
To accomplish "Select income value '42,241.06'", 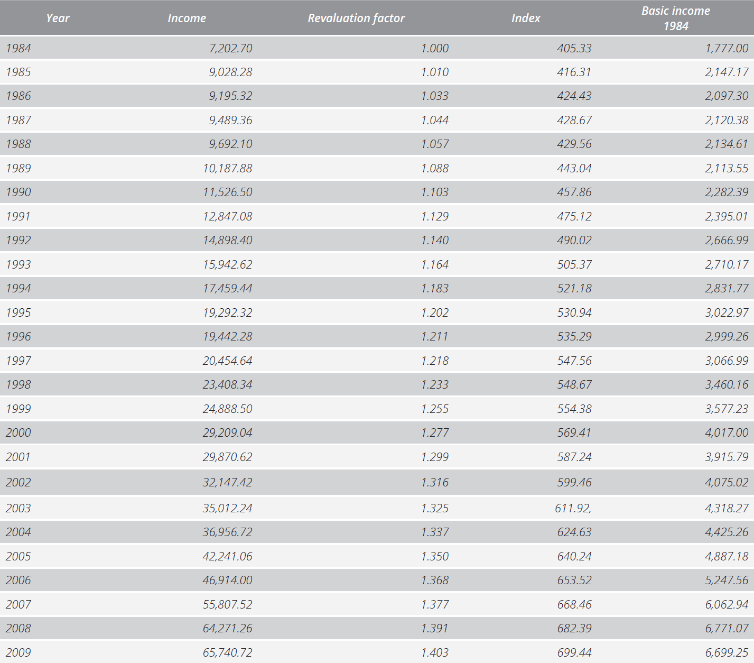I will 228,556.
